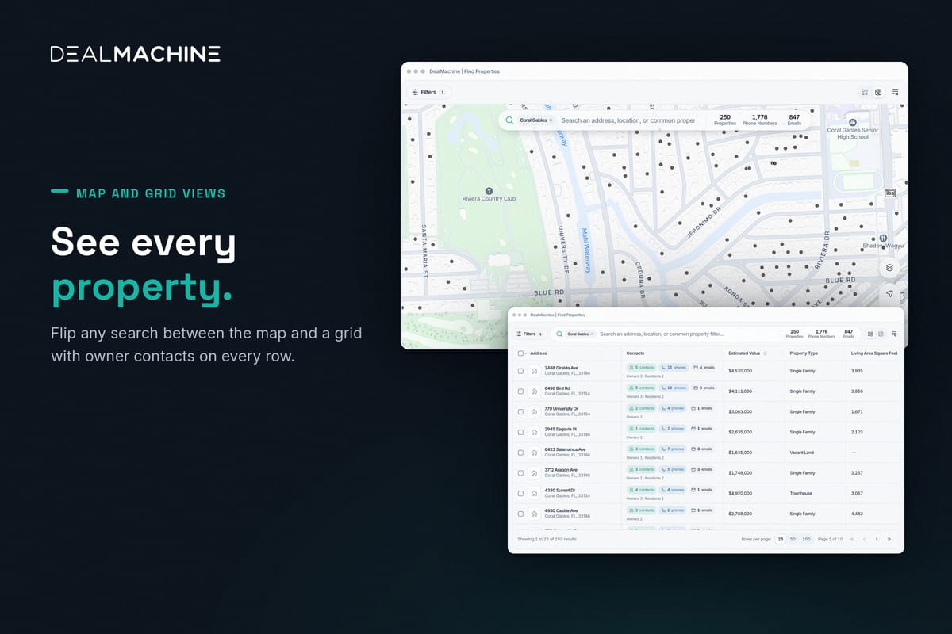Click search magnifier icon in grid window
Screen dimensions: 952x634
pyautogui.click(x=559, y=334)
